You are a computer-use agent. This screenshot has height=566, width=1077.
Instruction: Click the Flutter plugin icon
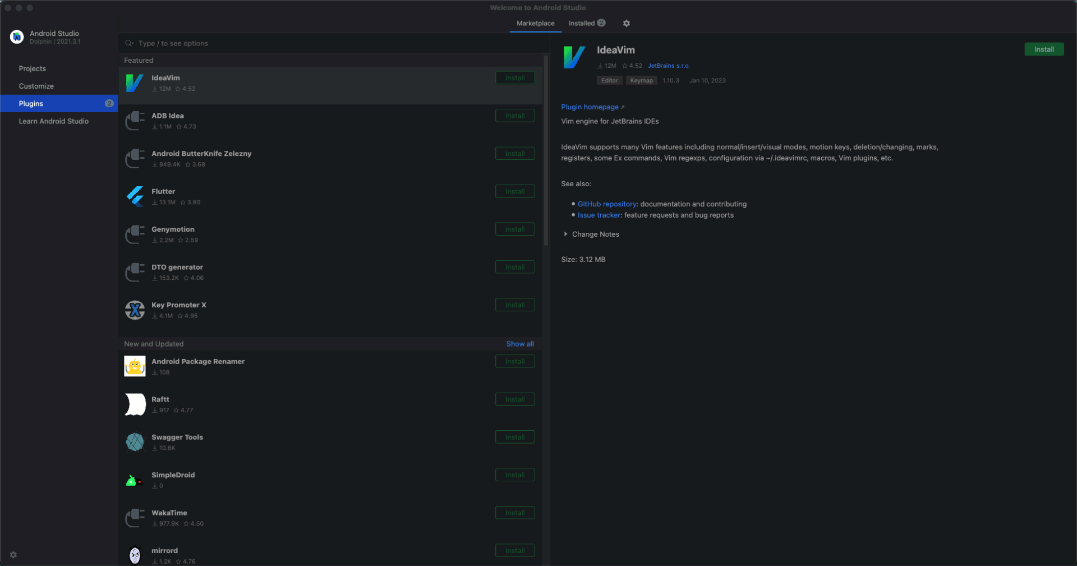click(135, 196)
